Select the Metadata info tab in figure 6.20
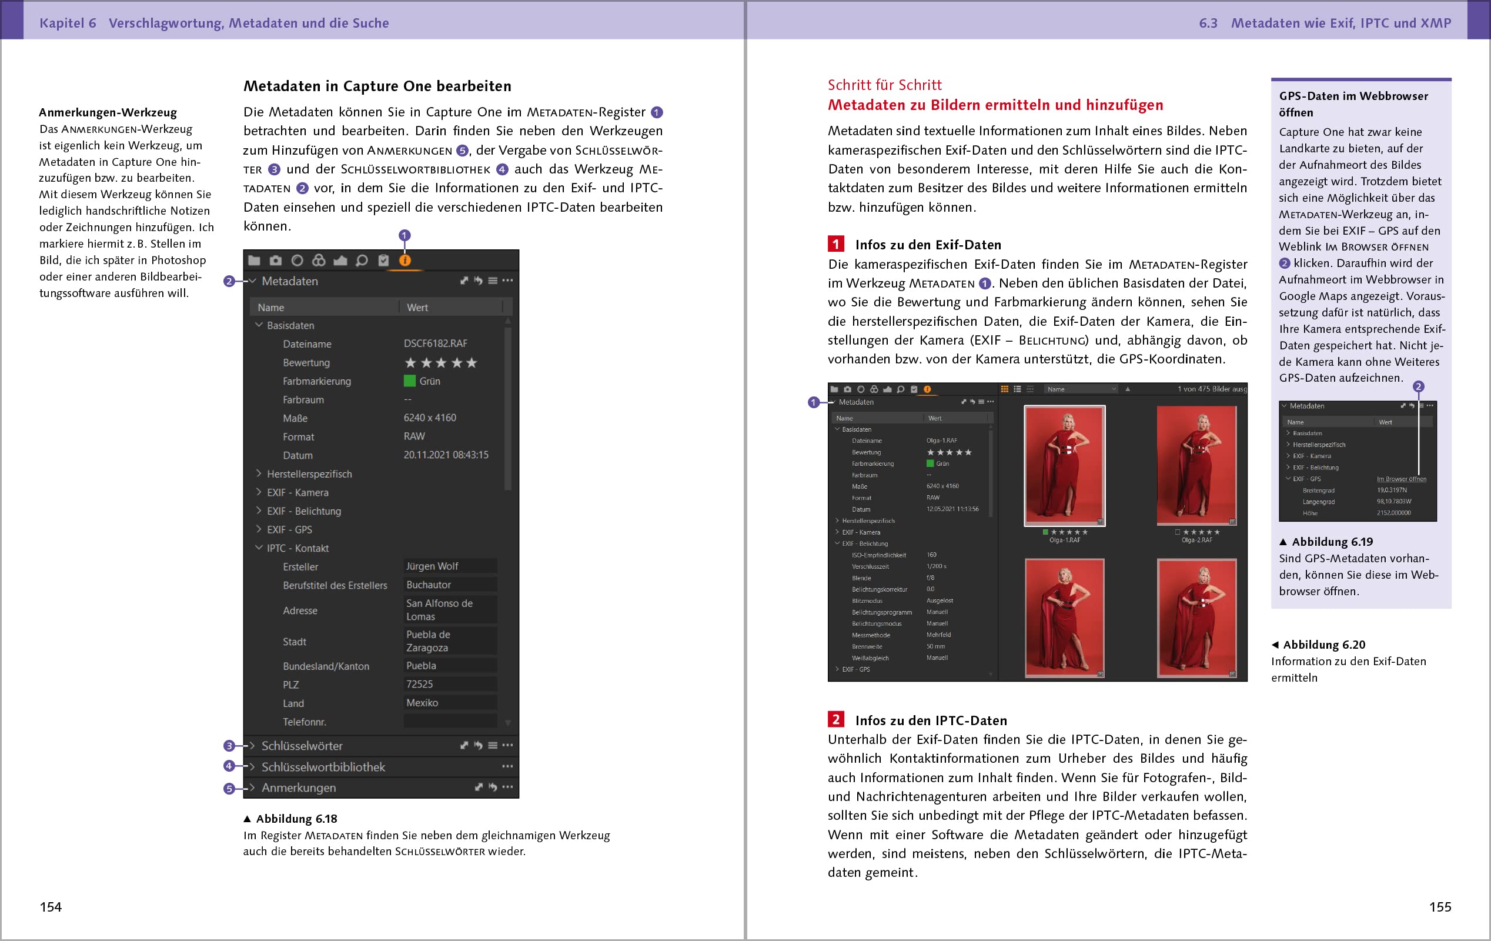The height and width of the screenshot is (941, 1491). (927, 389)
